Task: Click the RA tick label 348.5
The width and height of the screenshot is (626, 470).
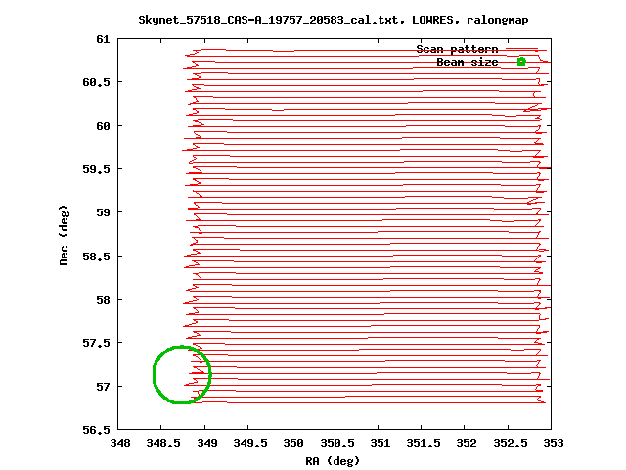Action: tap(163, 443)
